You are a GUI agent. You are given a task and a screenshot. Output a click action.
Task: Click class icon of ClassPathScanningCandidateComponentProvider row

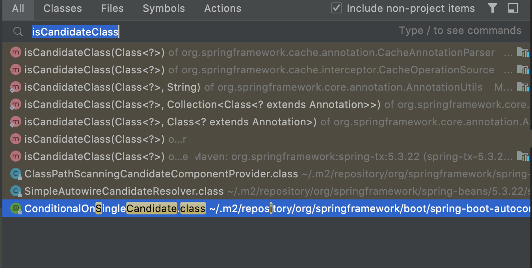point(15,174)
